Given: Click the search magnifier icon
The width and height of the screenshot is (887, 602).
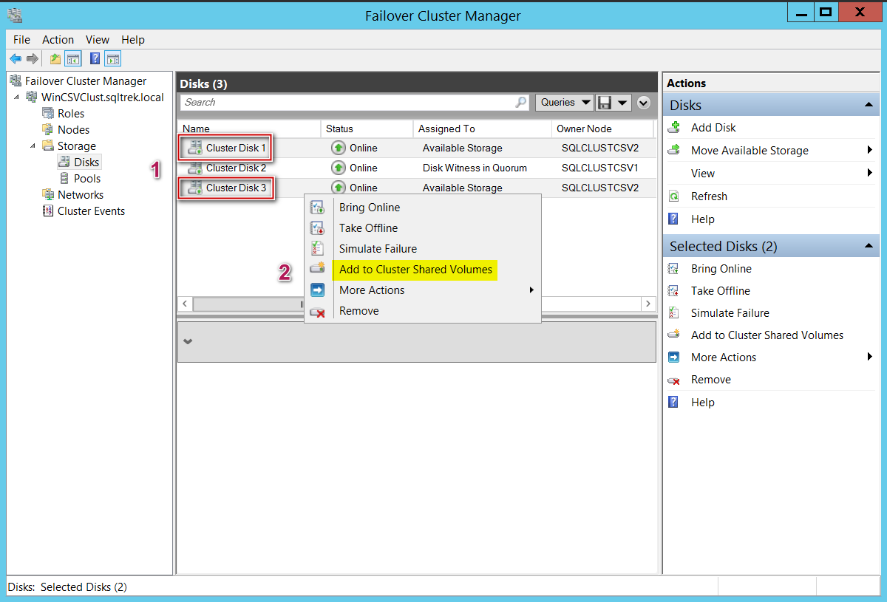Looking at the screenshot, I should 521,103.
